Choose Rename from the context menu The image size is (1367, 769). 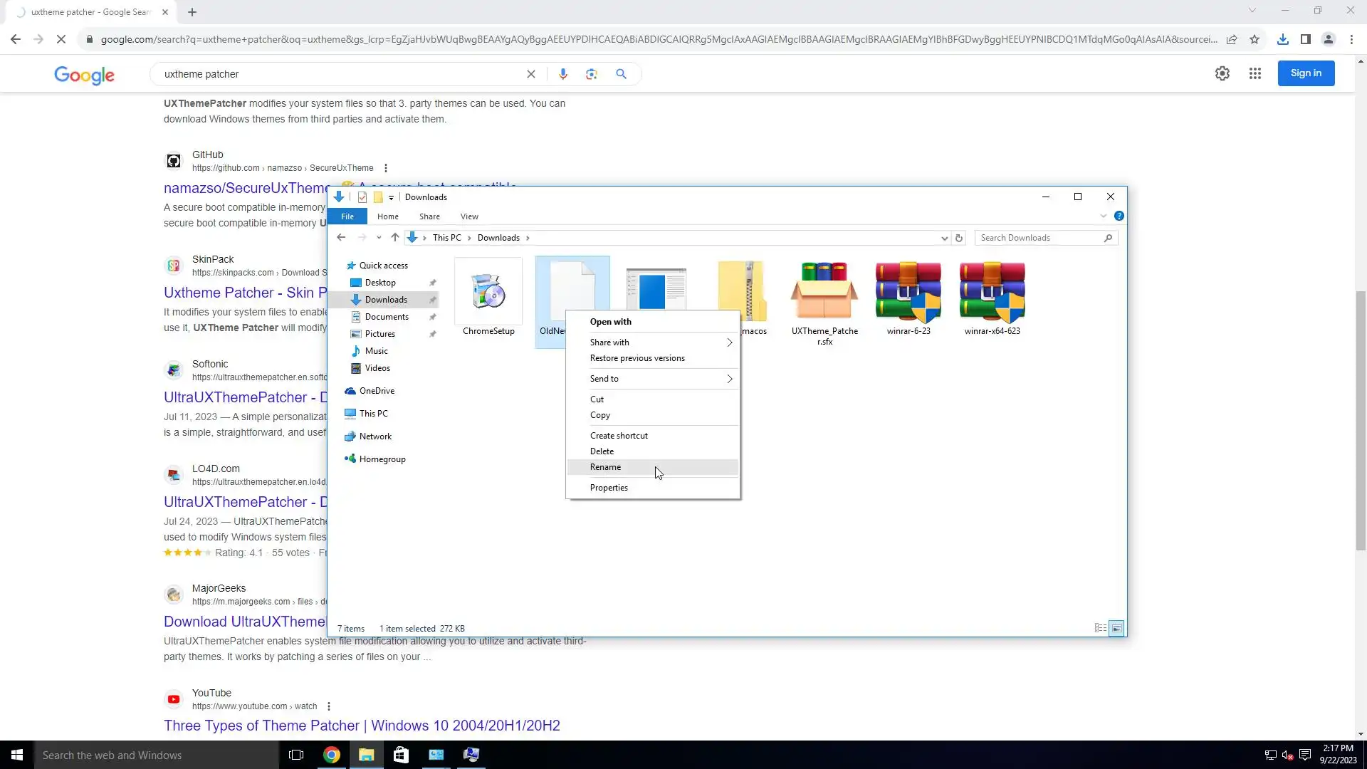pos(605,467)
